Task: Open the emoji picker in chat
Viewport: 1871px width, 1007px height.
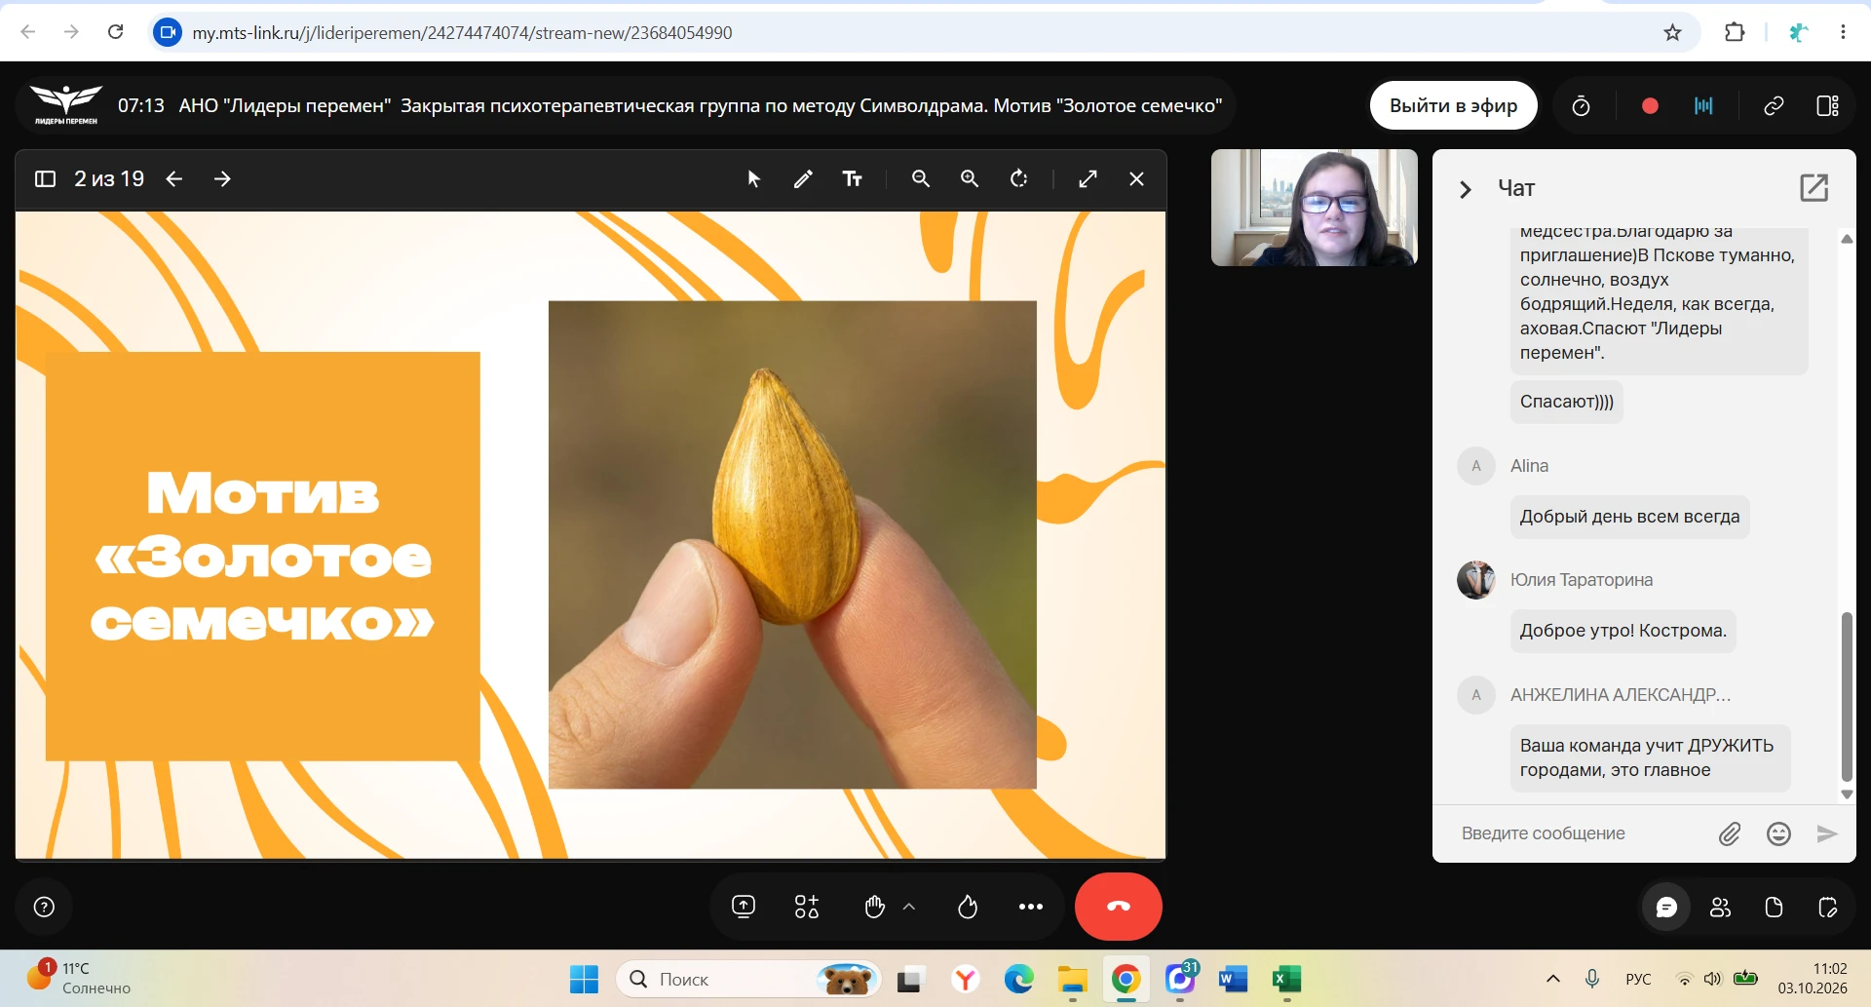Action: [x=1779, y=833]
